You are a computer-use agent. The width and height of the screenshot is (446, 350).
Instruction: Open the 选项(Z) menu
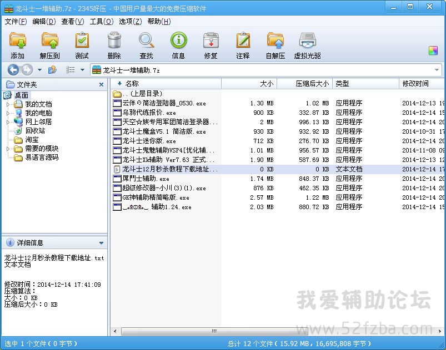coord(131,22)
